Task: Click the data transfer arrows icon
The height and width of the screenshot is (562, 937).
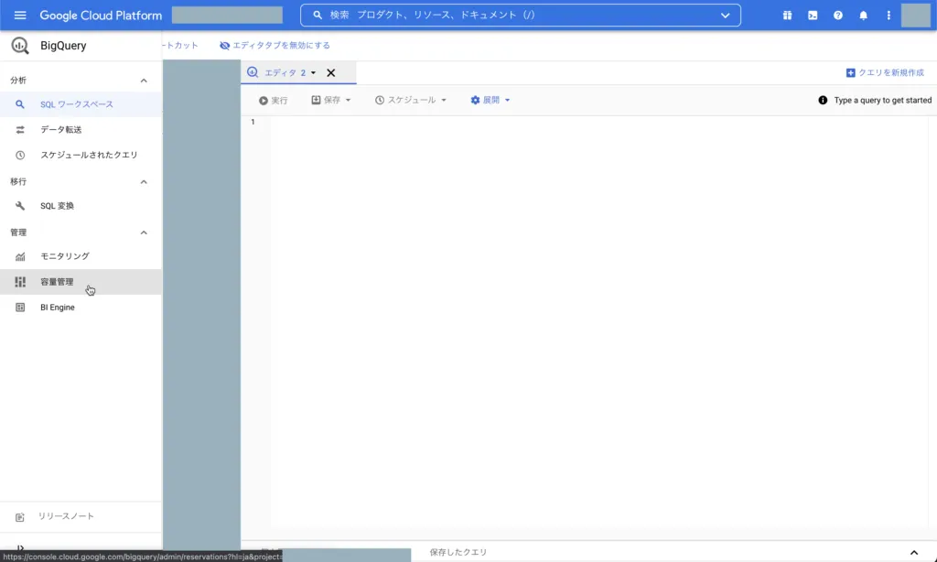Action: click(20, 130)
